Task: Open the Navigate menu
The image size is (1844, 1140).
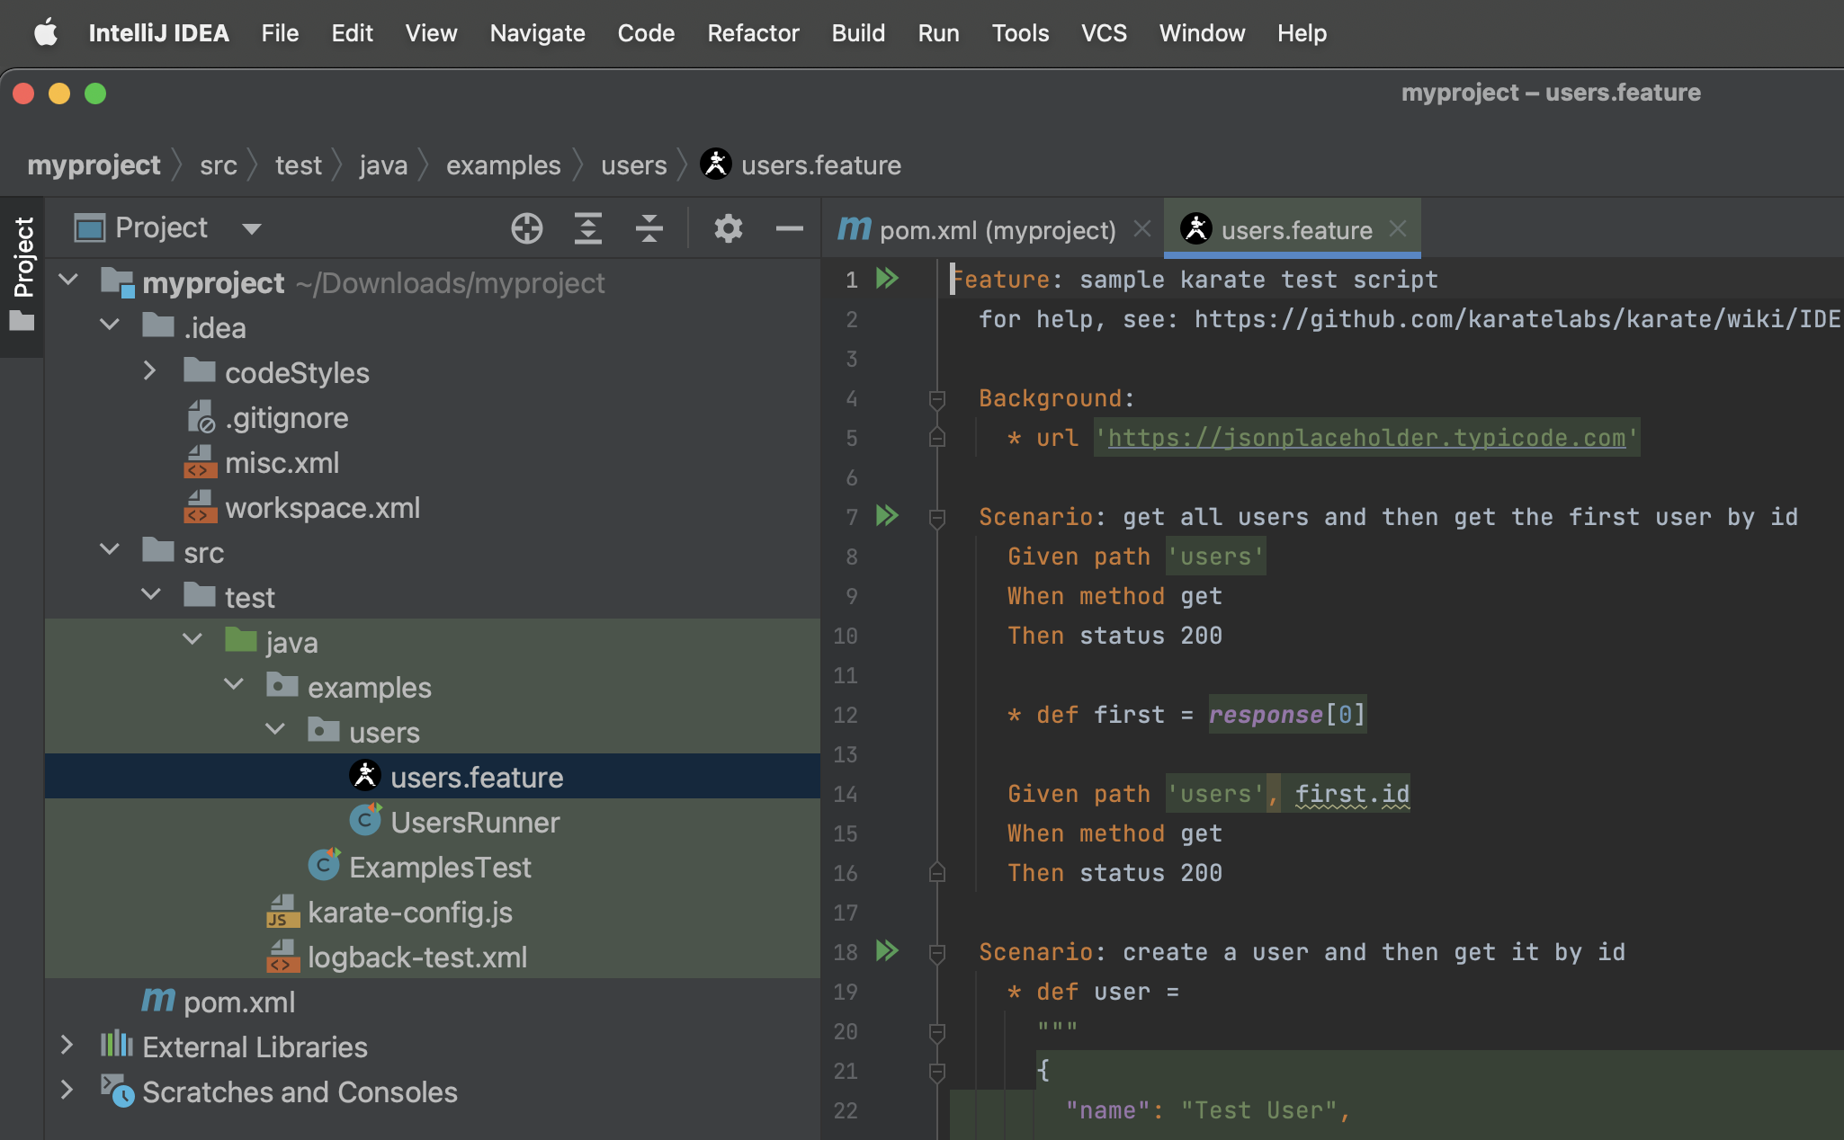Action: pyautogui.click(x=537, y=33)
